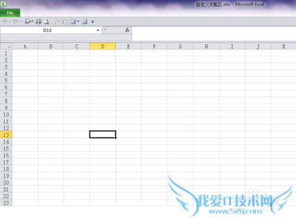
Task: Select column C header
Action: pos(77,47)
